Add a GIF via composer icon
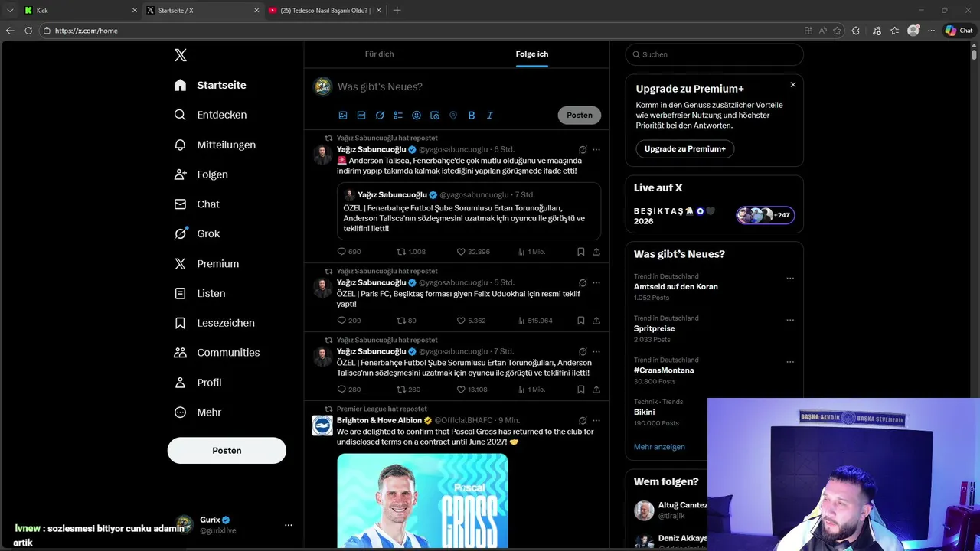980x551 pixels. click(x=361, y=116)
